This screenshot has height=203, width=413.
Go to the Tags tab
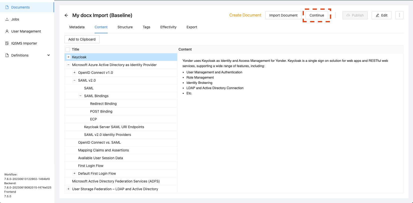[x=146, y=27]
